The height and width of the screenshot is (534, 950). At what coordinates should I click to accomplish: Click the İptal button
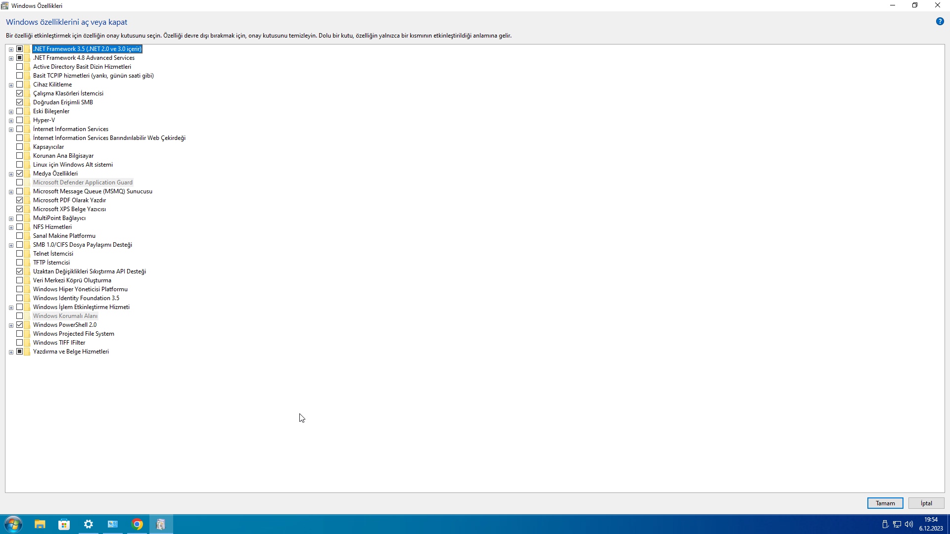926,503
